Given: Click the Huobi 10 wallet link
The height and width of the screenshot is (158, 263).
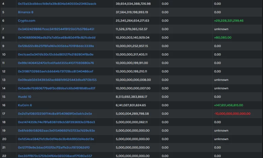Looking at the screenshot, I should [x=25, y=97].
